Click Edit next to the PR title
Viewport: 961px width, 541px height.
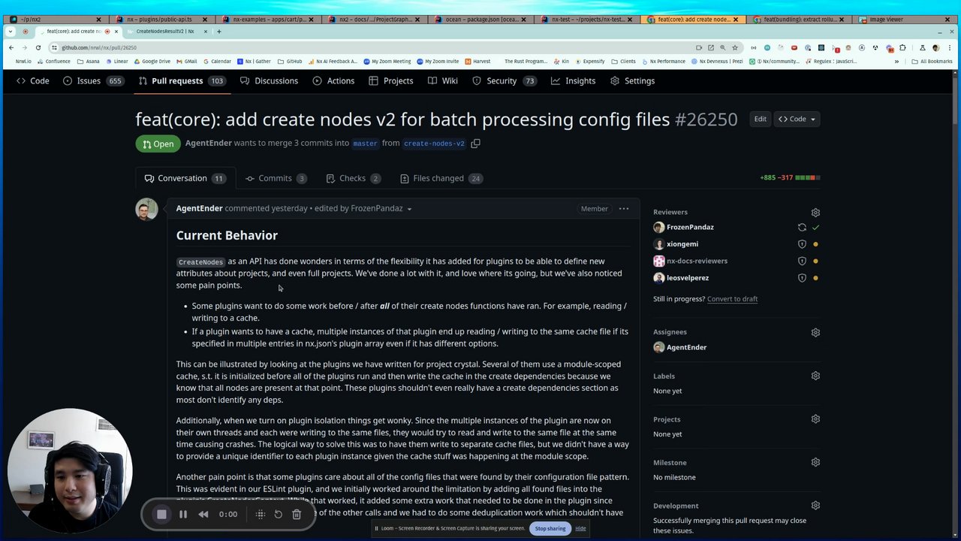coord(760,119)
